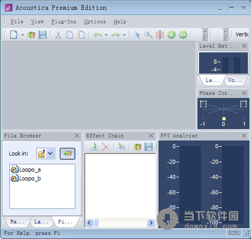
Task: Click the Save floppy disk icon in main toolbar
Action: tap(43, 35)
